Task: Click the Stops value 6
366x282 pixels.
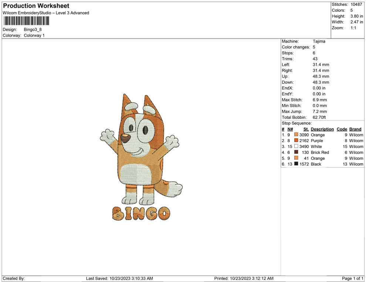Action: tap(314, 53)
